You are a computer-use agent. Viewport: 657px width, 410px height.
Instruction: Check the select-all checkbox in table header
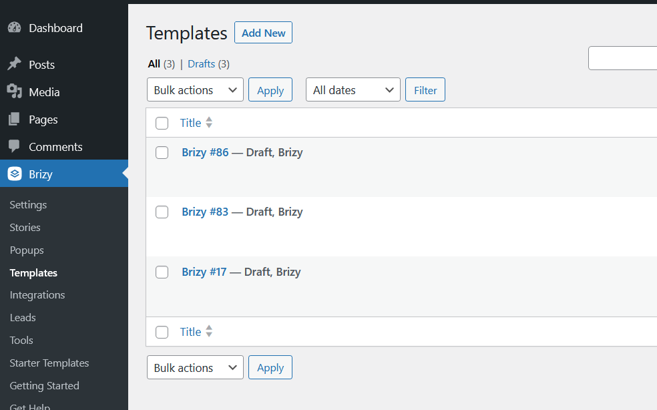click(x=162, y=123)
